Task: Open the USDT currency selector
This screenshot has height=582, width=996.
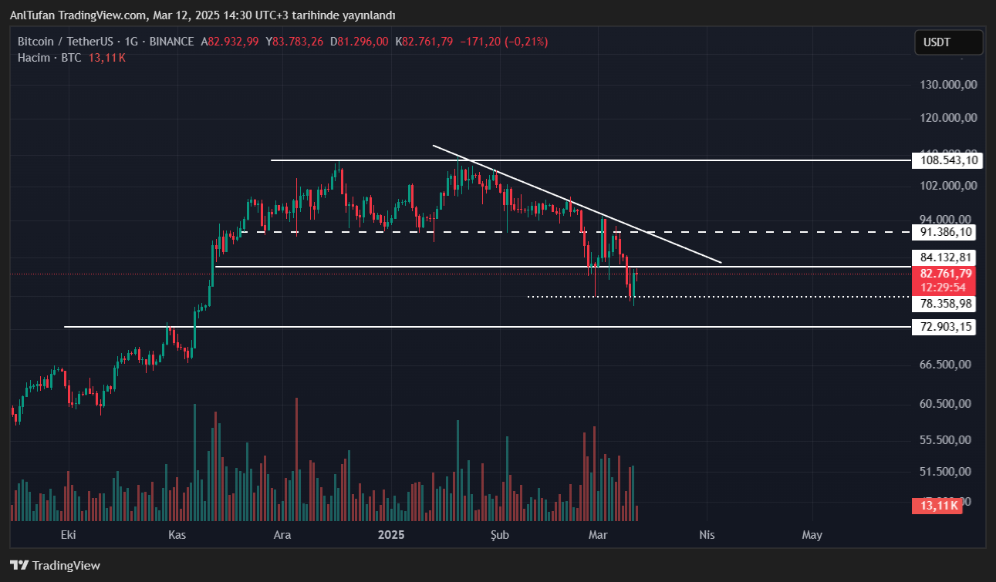Action: pyautogui.click(x=948, y=42)
